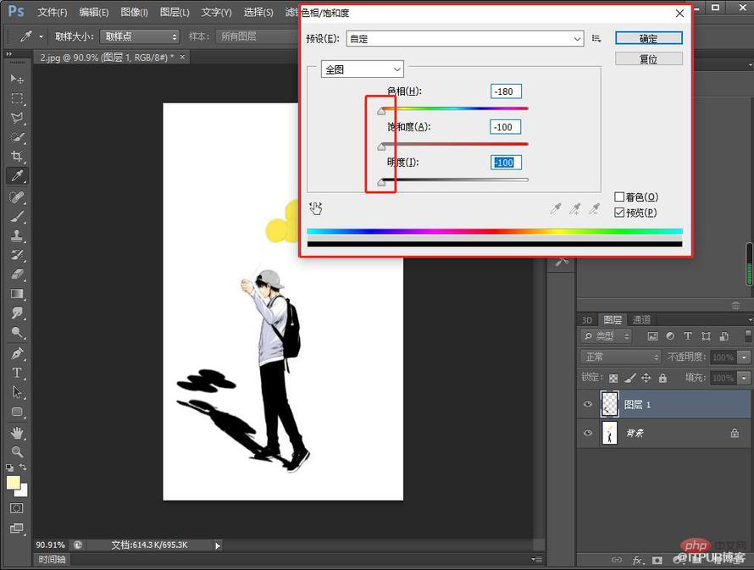
Task: Toggle the lock all icon in Layers
Action: pos(663,378)
